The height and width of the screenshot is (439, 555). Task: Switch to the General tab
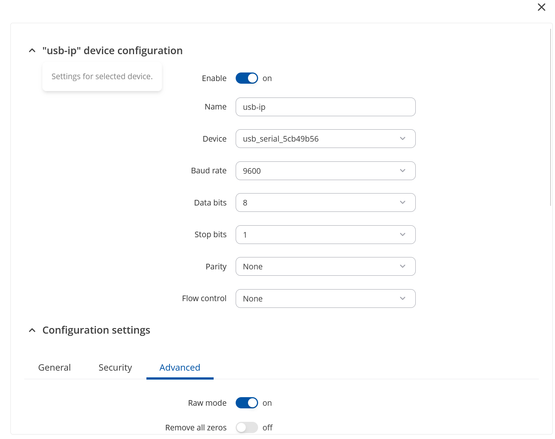coord(55,368)
